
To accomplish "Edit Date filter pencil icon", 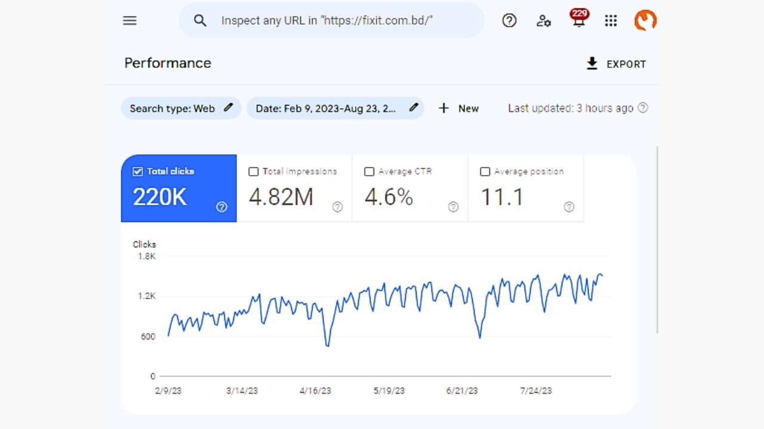I will click(x=414, y=108).
